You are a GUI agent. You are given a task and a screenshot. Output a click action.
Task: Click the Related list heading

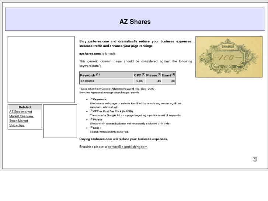coord(25,107)
